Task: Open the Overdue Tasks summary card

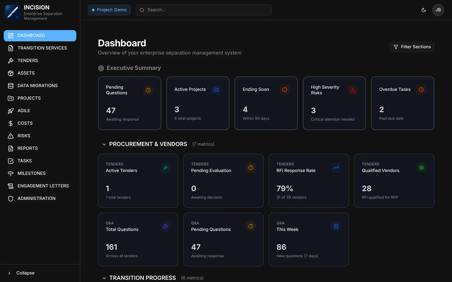Action: point(403,103)
